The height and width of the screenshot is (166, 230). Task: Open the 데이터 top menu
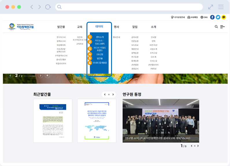(x=99, y=27)
